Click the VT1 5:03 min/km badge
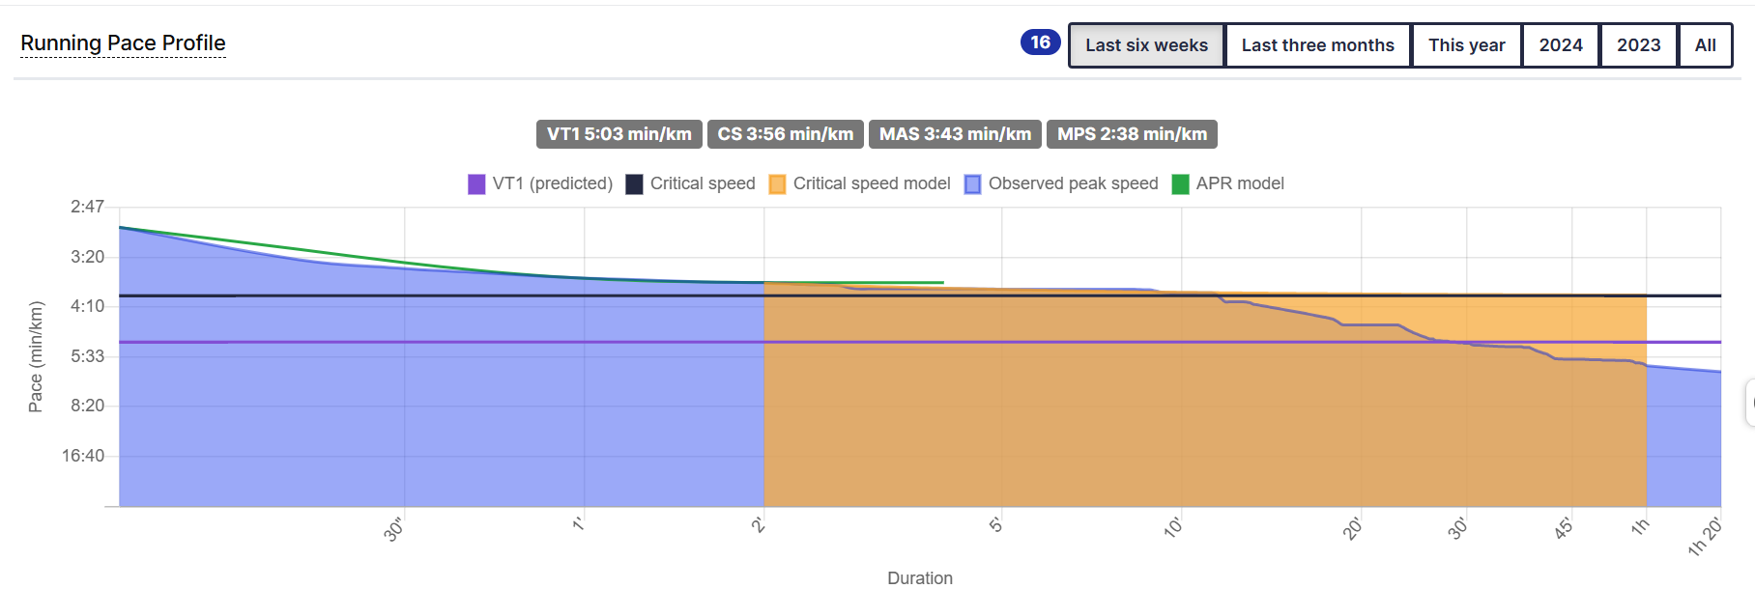The image size is (1755, 589). tap(619, 134)
